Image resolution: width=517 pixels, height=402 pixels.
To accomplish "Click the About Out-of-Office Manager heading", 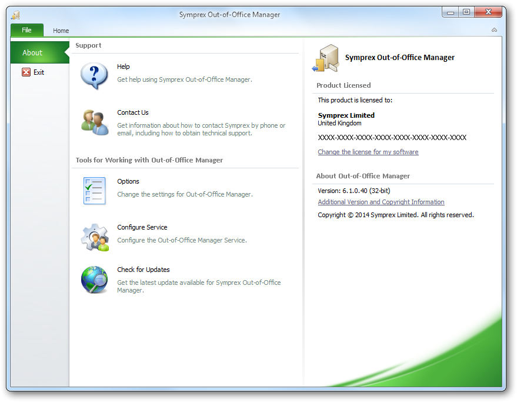I will (x=363, y=176).
